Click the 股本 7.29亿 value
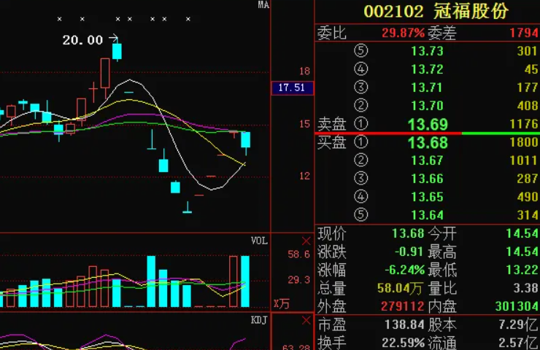The width and height of the screenshot is (540, 350). (519, 324)
